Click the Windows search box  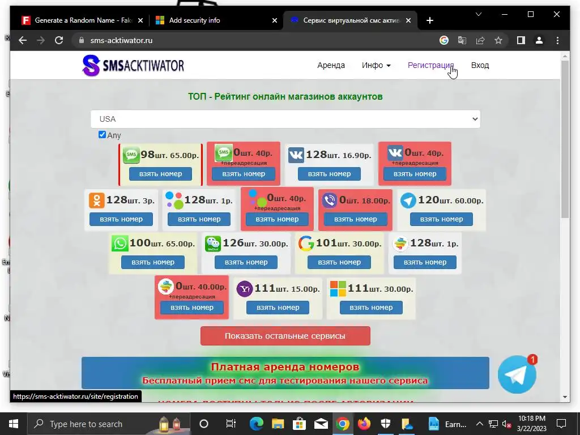pos(109,424)
